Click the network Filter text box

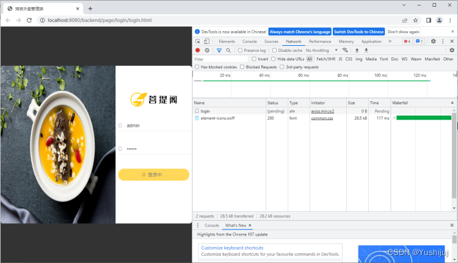pyautogui.click(x=220, y=59)
